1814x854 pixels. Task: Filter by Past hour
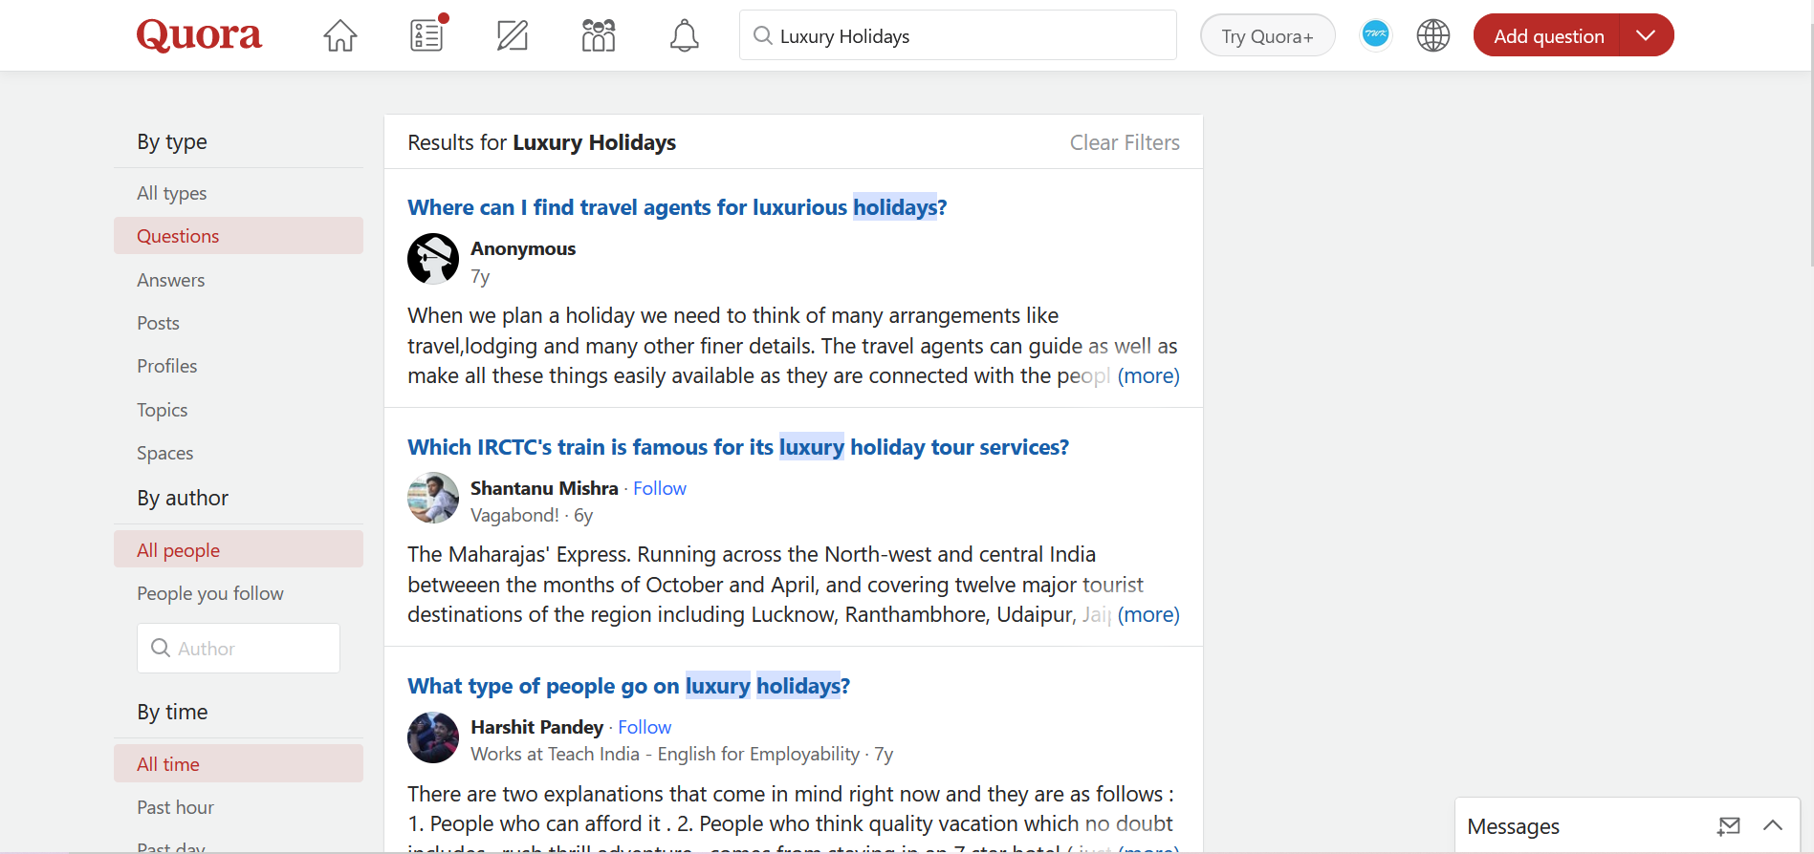(x=238, y=807)
